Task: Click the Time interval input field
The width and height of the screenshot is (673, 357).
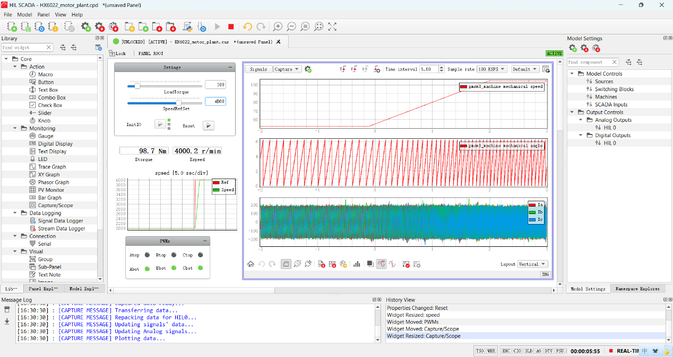Action: coord(428,69)
